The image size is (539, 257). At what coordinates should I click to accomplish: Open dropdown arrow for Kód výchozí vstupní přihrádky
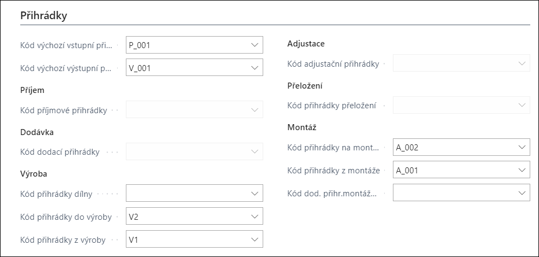coord(254,45)
